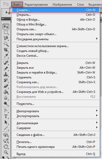Choose the Hand tool

[6, 147]
